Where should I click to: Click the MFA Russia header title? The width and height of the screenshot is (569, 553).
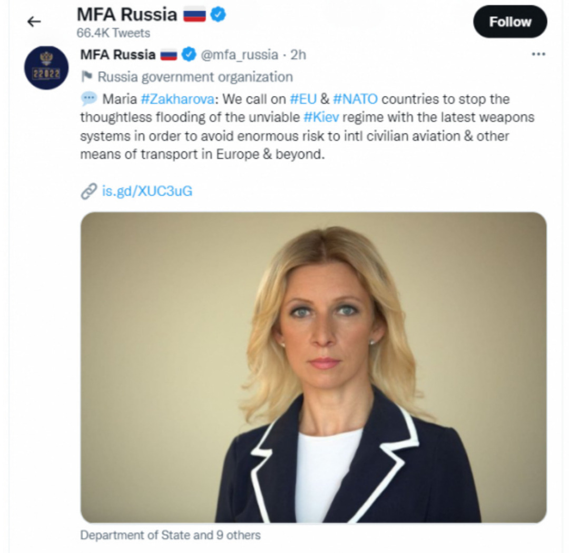click(126, 15)
